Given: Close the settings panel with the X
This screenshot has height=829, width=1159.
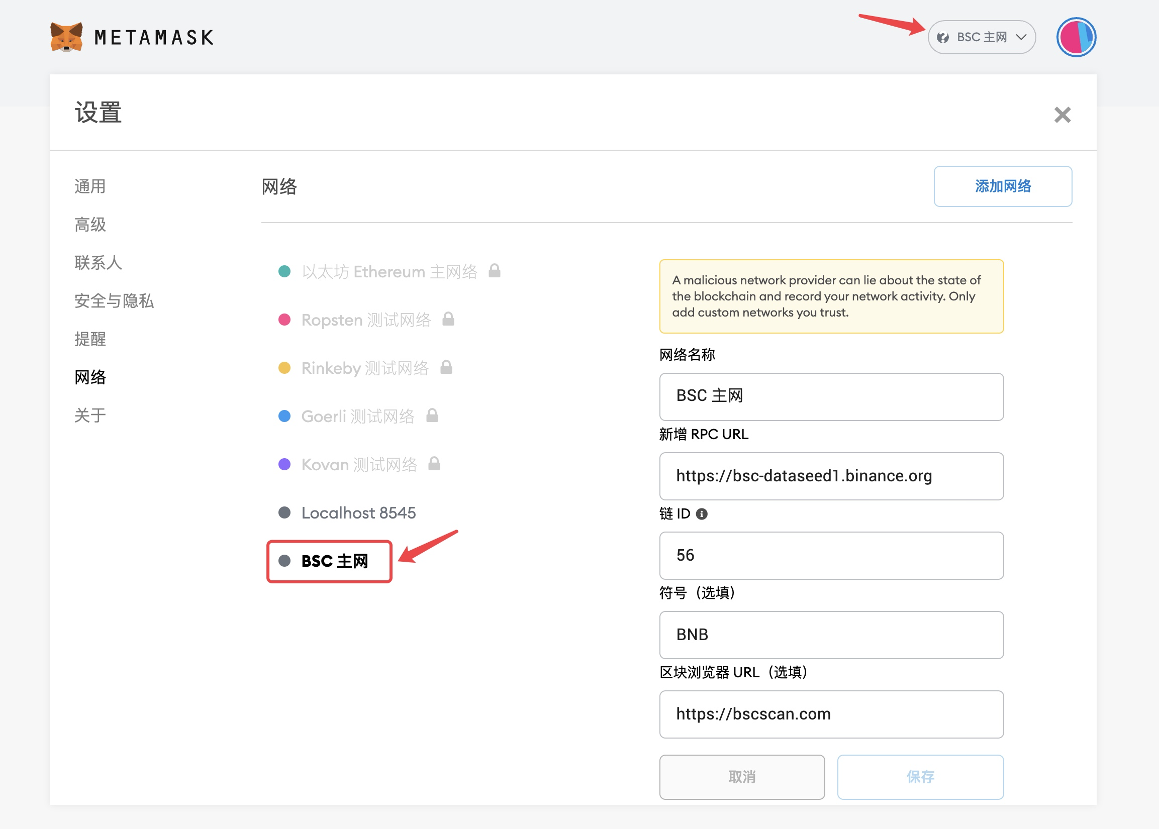Looking at the screenshot, I should [x=1062, y=115].
